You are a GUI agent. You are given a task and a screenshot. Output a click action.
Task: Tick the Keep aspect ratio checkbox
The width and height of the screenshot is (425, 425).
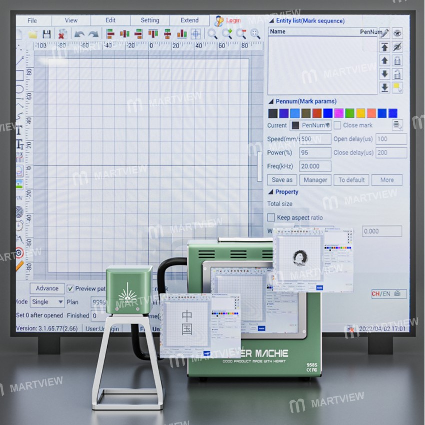271,217
